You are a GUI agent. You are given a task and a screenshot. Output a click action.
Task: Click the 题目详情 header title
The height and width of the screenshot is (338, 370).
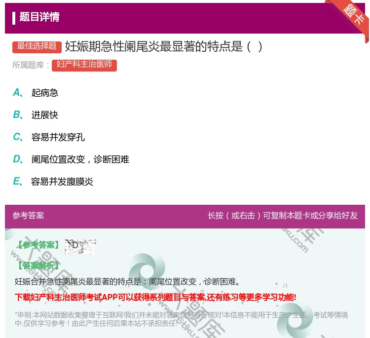tap(39, 17)
